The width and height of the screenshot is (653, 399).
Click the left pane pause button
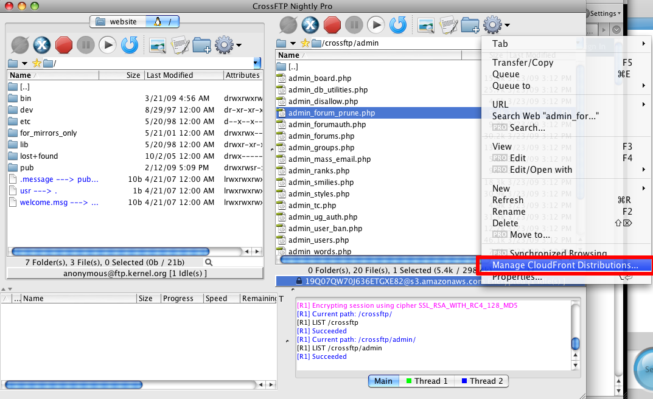click(x=86, y=45)
